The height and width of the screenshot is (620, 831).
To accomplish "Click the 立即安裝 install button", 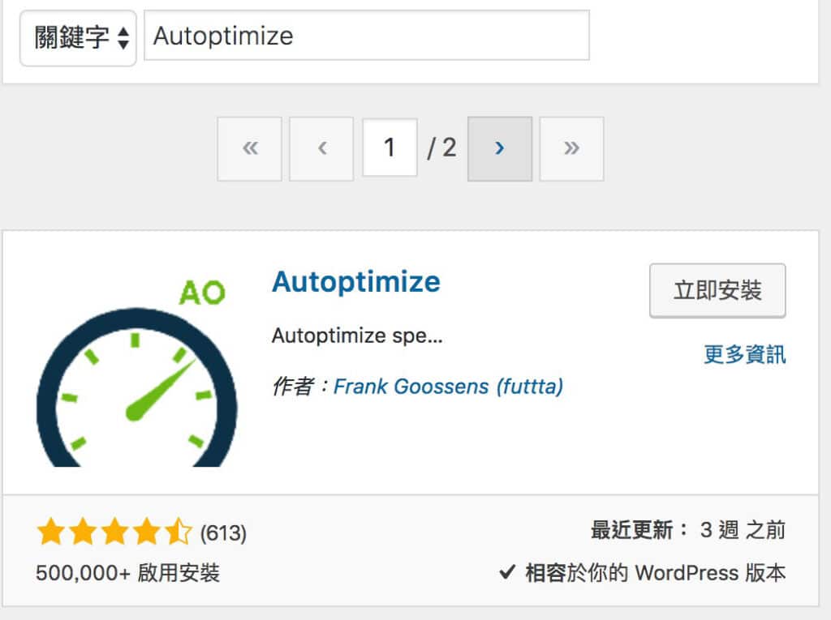I will coord(717,290).
